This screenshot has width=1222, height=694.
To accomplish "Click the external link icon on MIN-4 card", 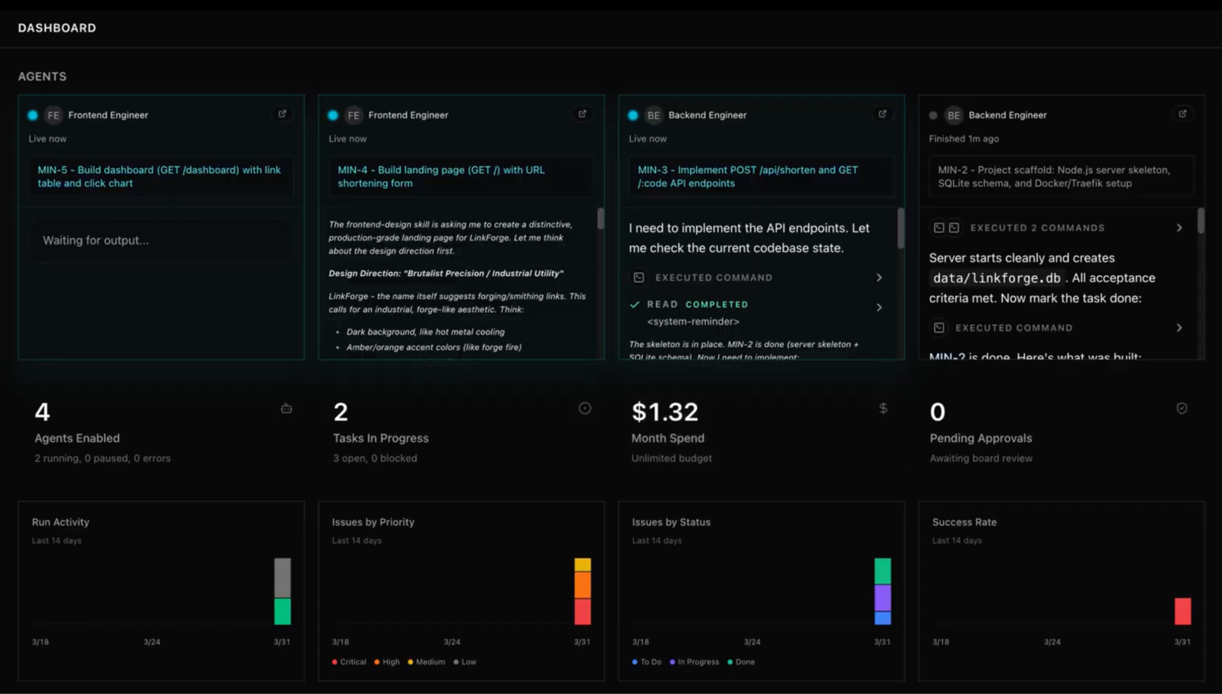I will pos(583,114).
